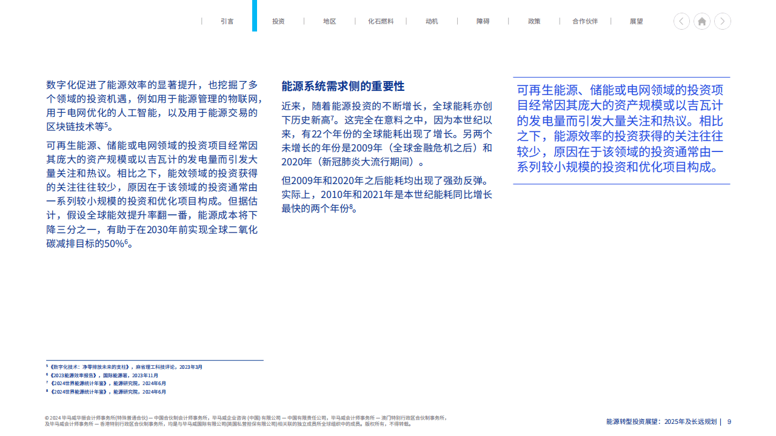The height and width of the screenshot is (436, 776).
Task: Switch to the 展望 section
Action: [636, 21]
